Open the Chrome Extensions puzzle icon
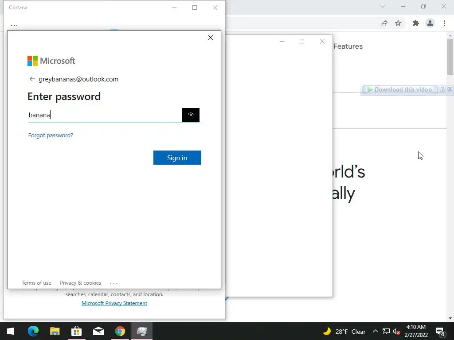Viewport: 454px width, 340px height. point(416,23)
